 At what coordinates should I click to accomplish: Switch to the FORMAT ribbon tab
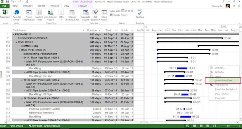pyautogui.click(x=83, y=6)
